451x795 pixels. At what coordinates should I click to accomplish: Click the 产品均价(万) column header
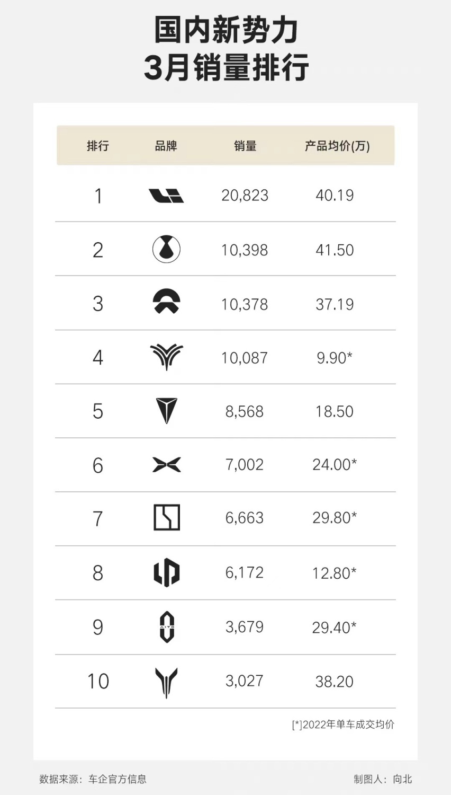tap(337, 146)
